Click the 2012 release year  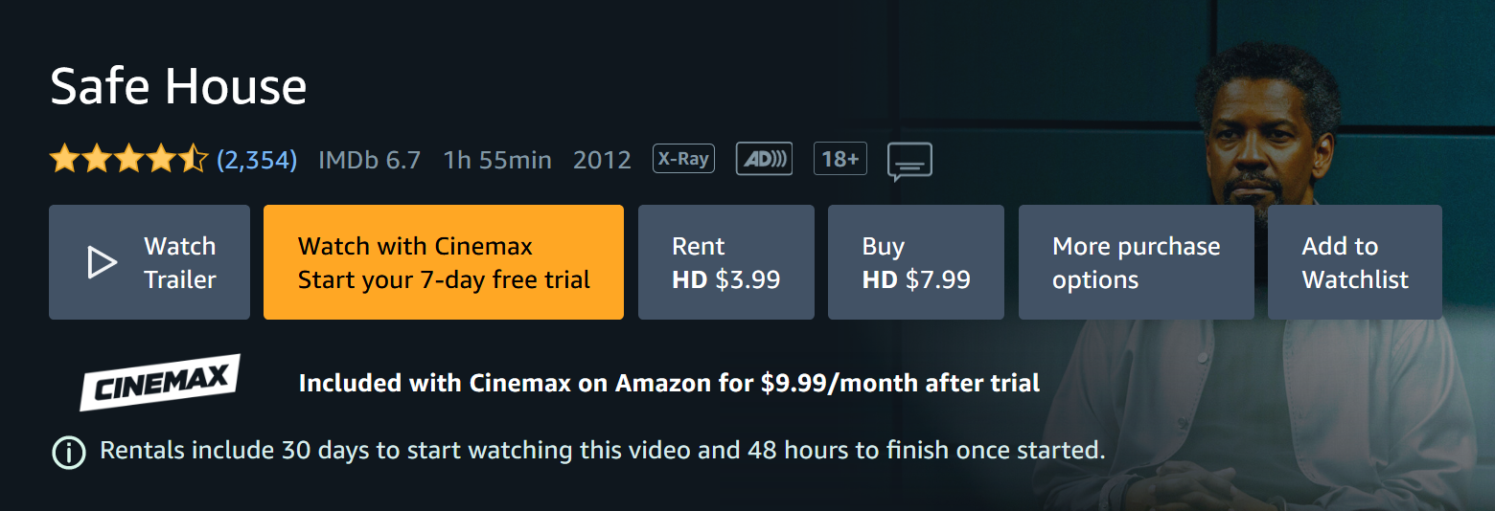pyautogui.click(x=602, y=160)
